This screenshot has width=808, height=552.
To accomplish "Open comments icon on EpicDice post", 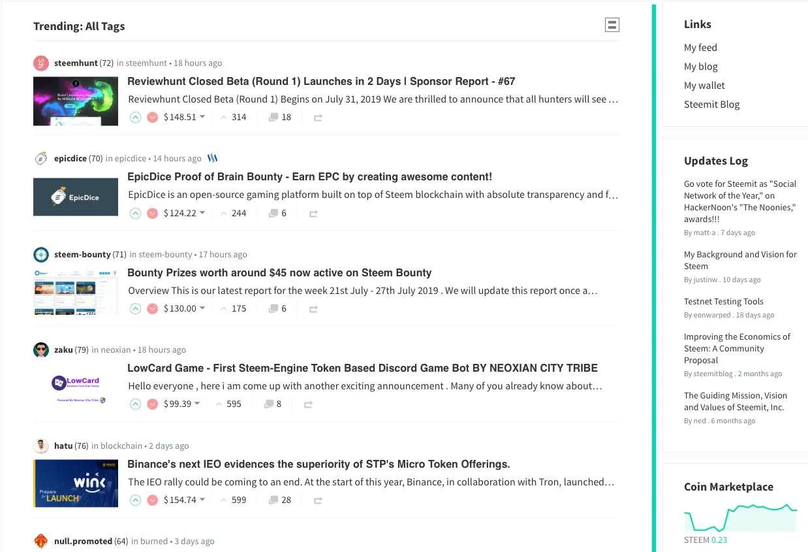I will (x=273, y=213).
